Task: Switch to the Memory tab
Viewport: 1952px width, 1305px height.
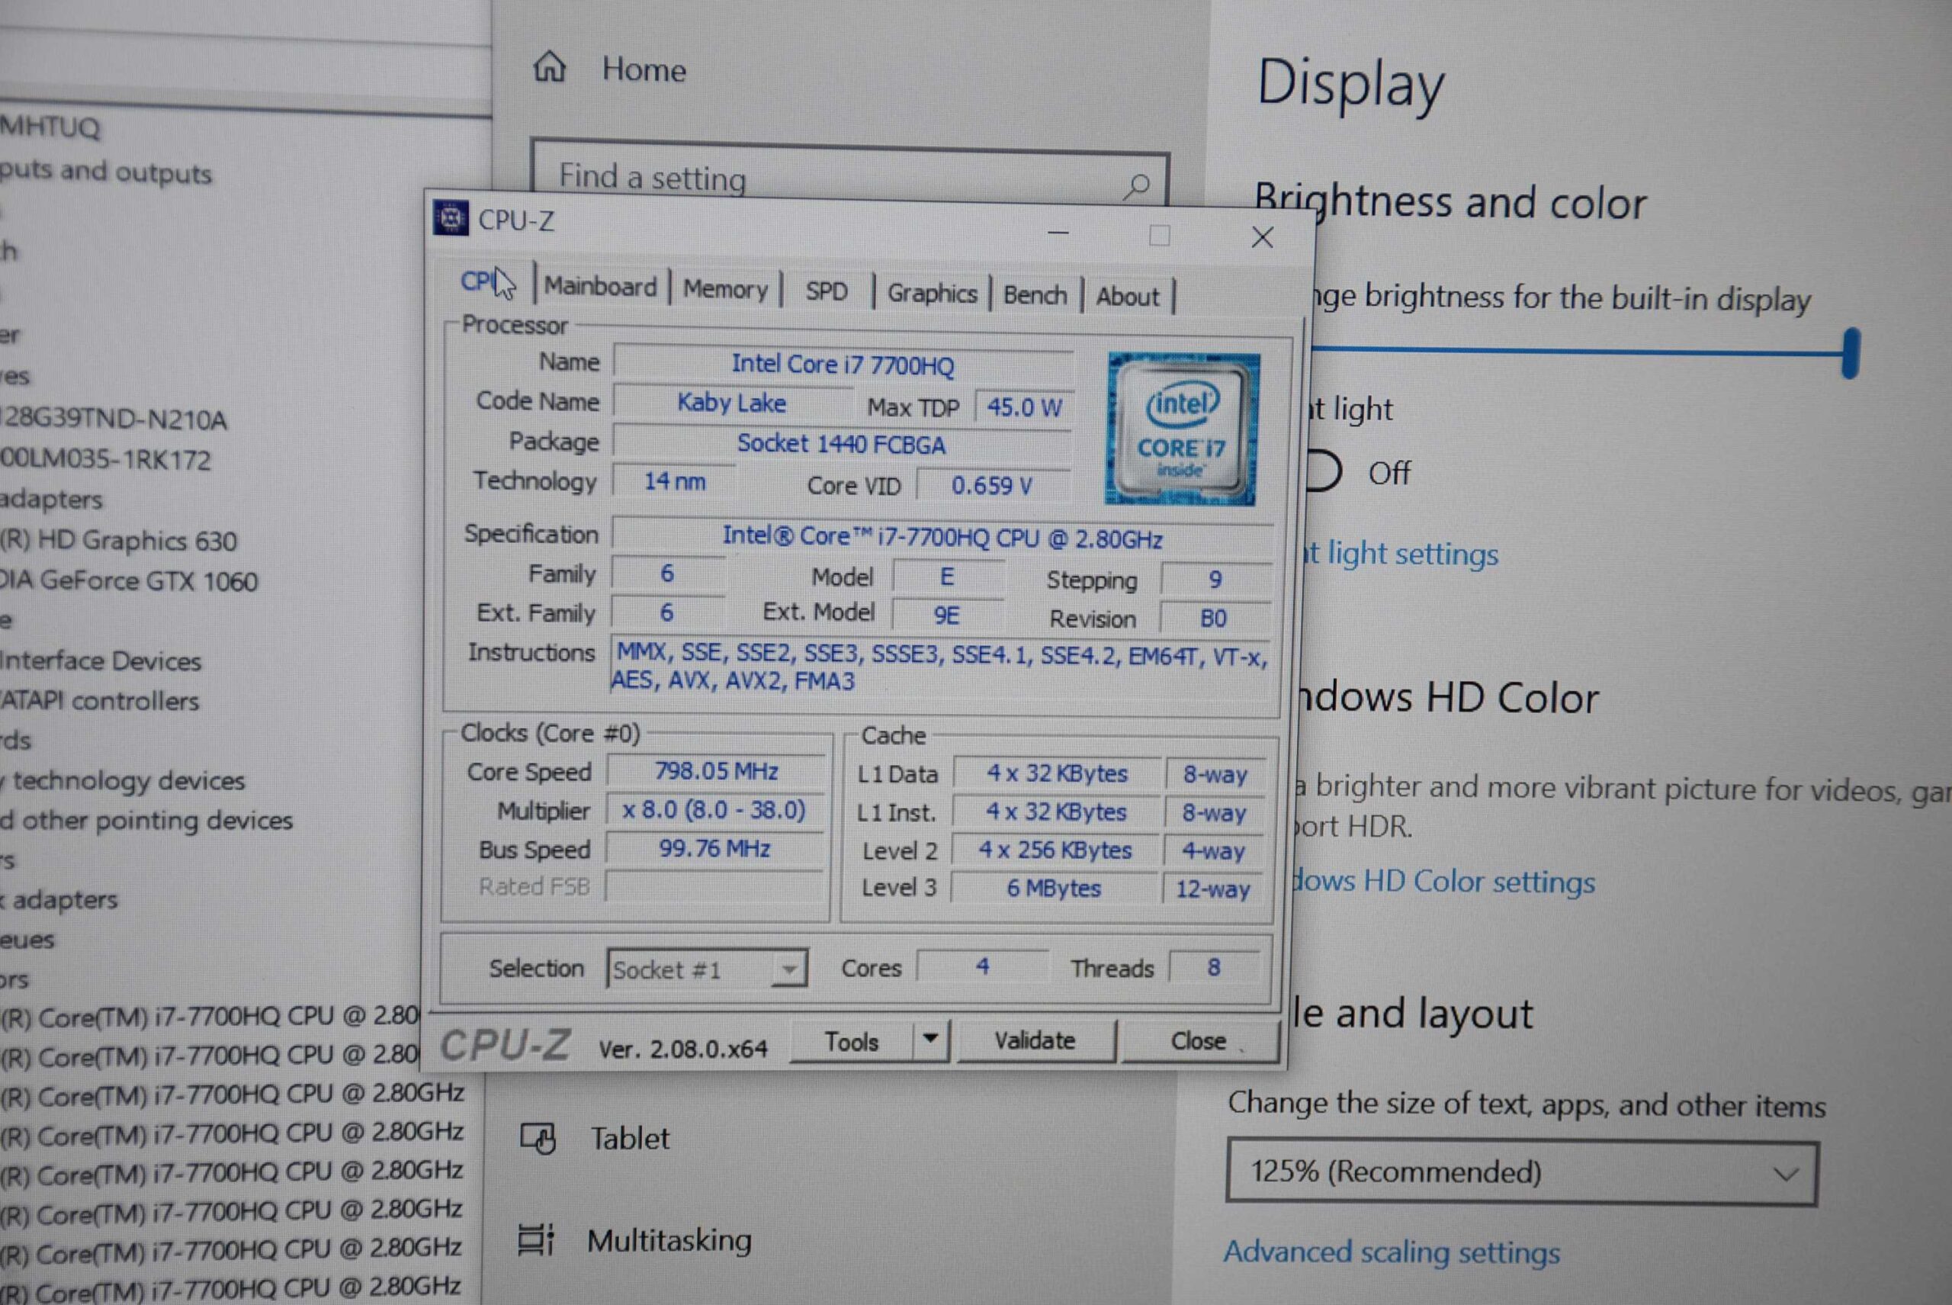Action: click(x=724, y=290)
